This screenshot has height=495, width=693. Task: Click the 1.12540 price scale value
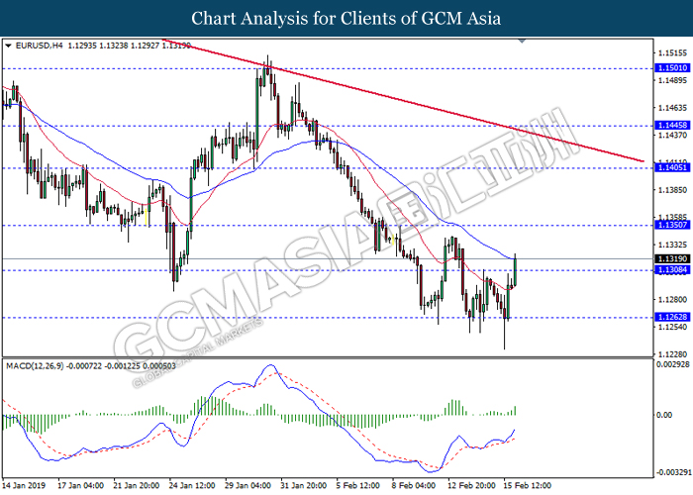click(672, 327)
